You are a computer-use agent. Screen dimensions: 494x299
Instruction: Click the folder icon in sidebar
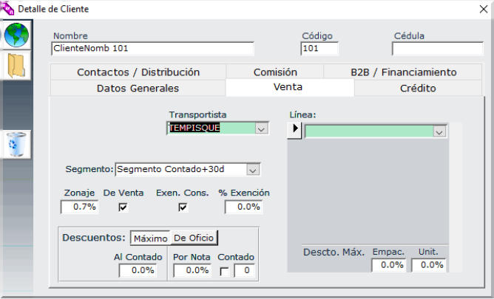coord(16,66)
